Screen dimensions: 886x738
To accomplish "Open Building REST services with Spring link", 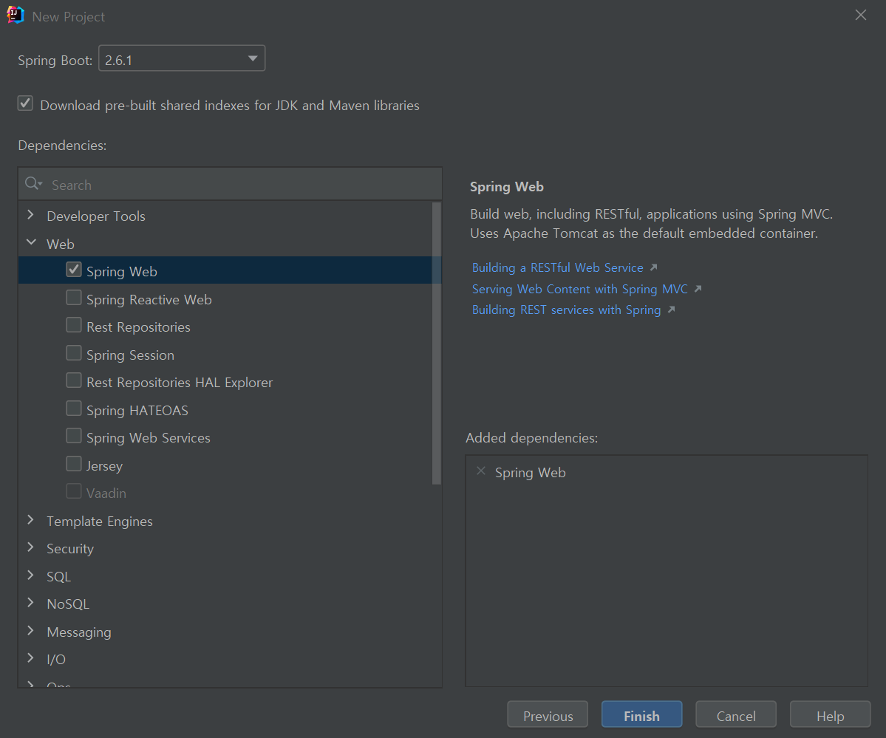I will (566, 310).
